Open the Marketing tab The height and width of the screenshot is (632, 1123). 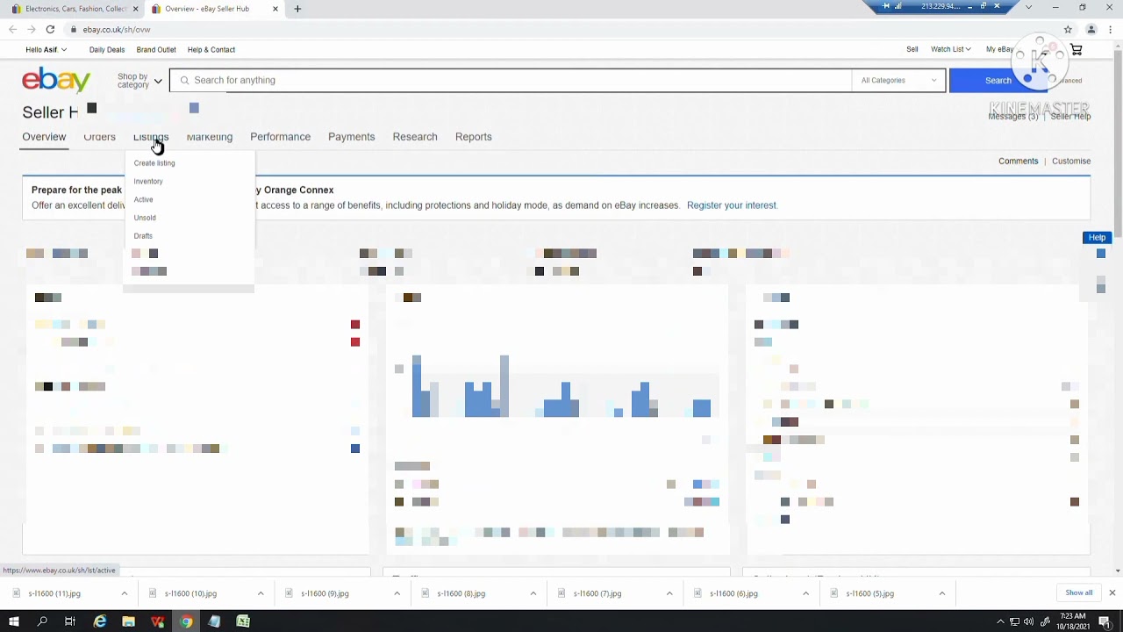click(x=209, y=137)
